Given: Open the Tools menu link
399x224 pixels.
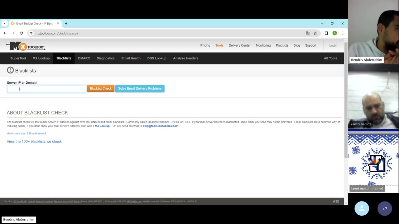Looking at the screenshot, I should pos(219,45).
